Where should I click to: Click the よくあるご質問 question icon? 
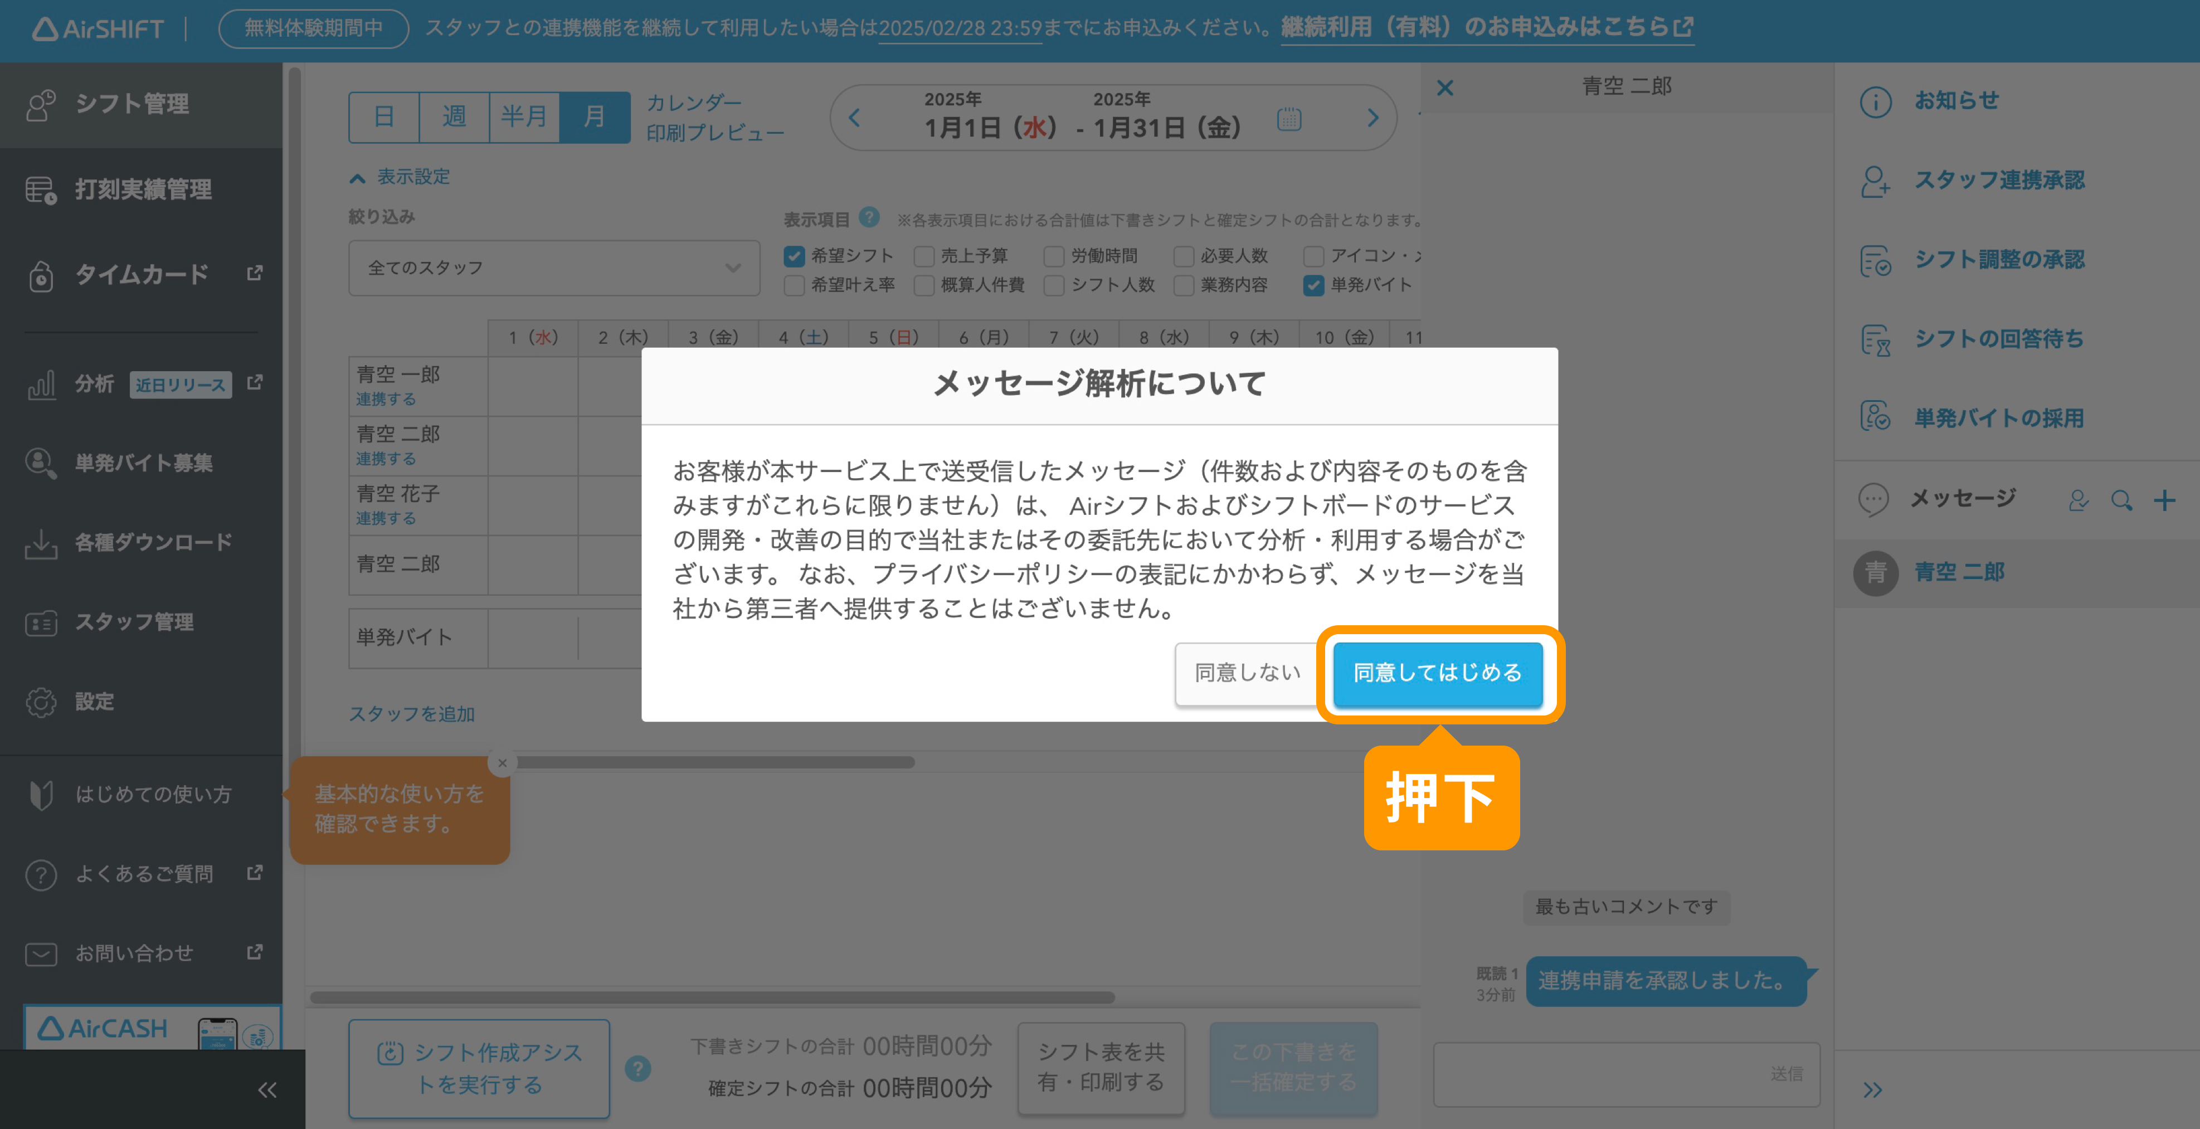pyautogui.click(x=40, y=874)
